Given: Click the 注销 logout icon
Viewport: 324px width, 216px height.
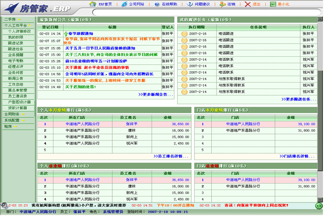Looking at the screenshot, I should 223,4.
